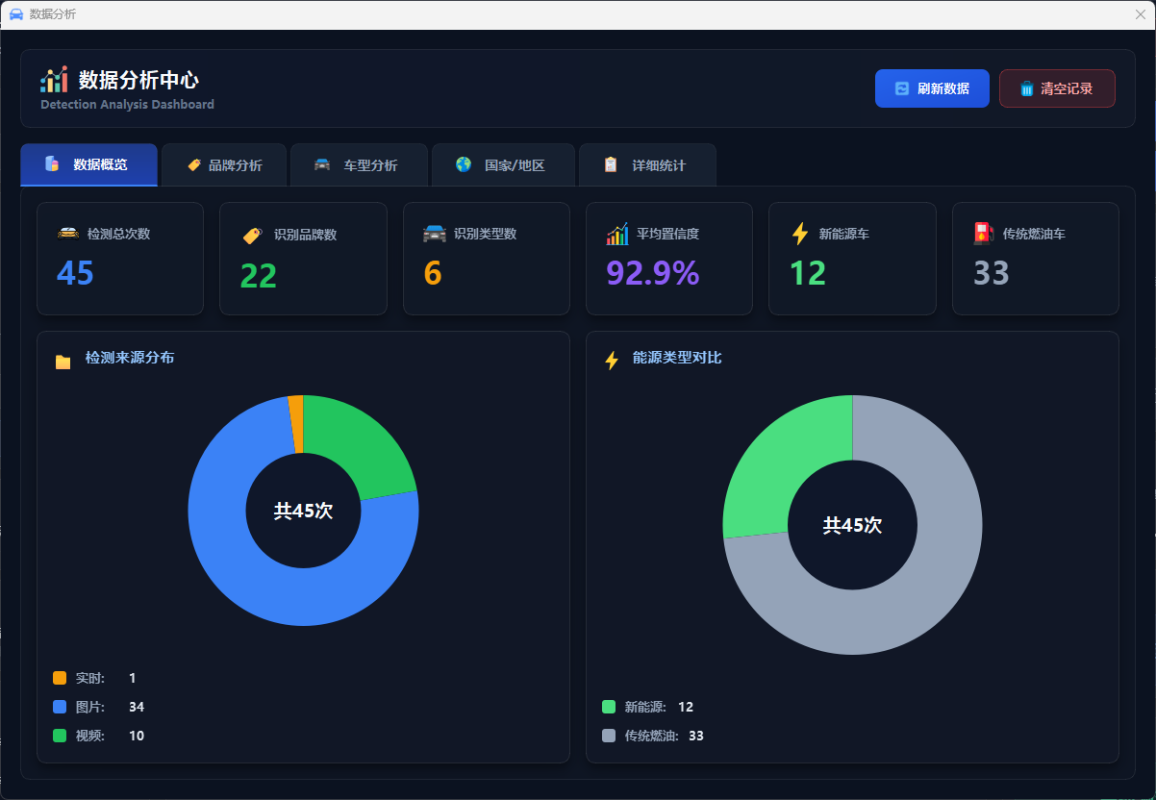Image resolution: width=1156 pixels, height=800 pixels.
Task: Click the fuel pump icon beside 传统燃油车
Action: (983, 234)
